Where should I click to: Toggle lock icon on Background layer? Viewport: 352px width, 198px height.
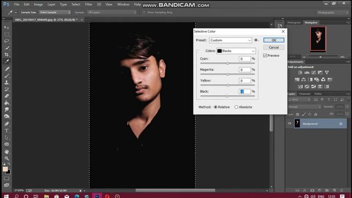(341, 123)
